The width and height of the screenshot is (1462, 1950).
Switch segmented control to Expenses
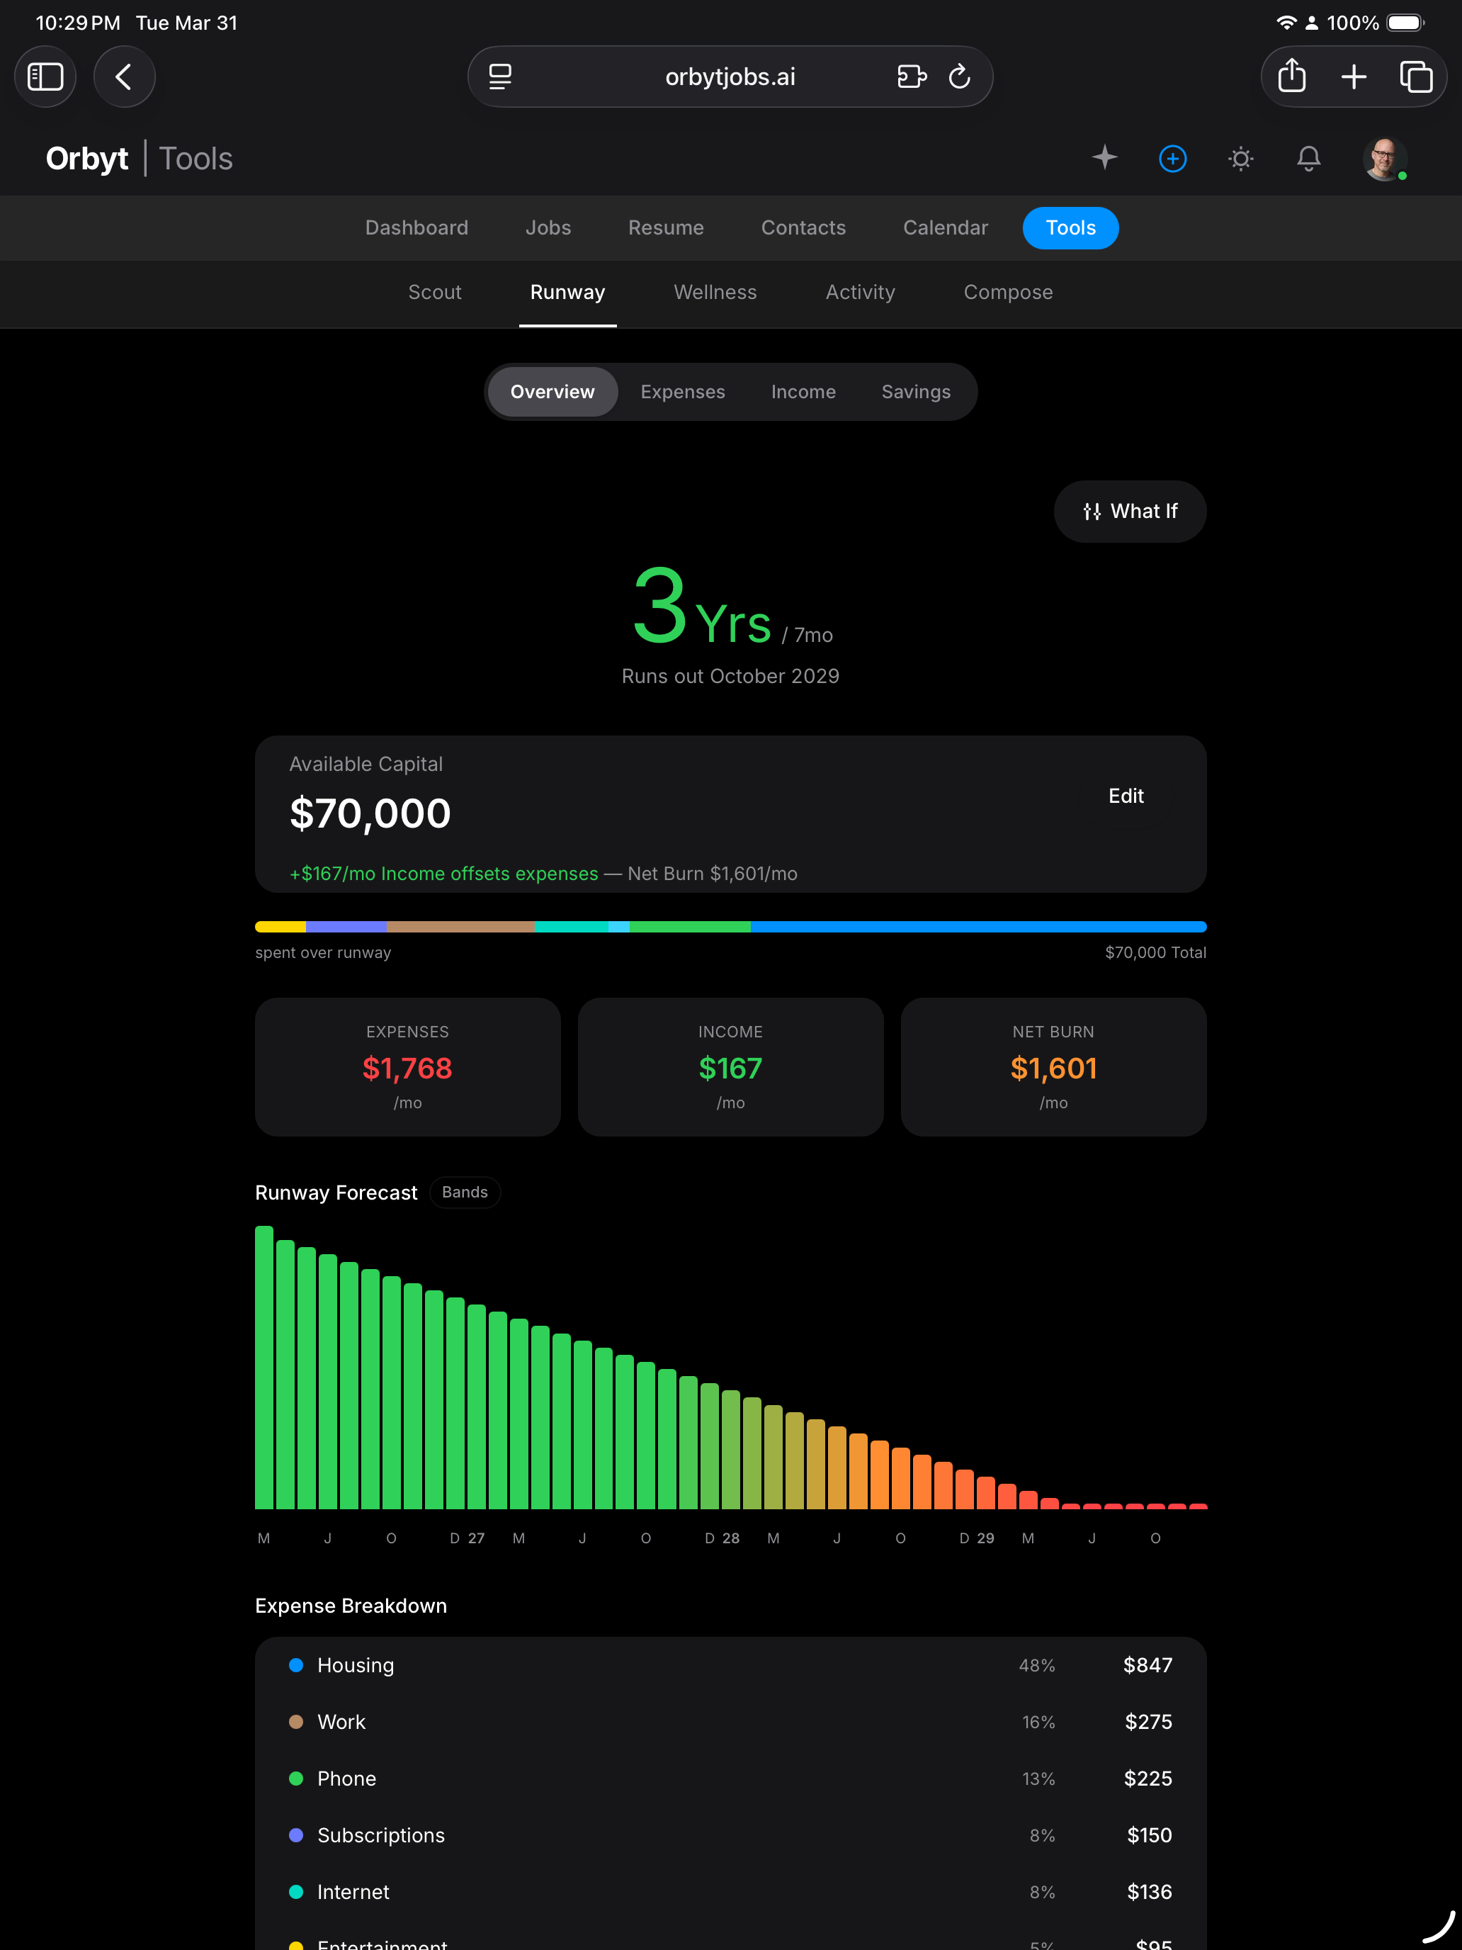[x=683, y=391]
